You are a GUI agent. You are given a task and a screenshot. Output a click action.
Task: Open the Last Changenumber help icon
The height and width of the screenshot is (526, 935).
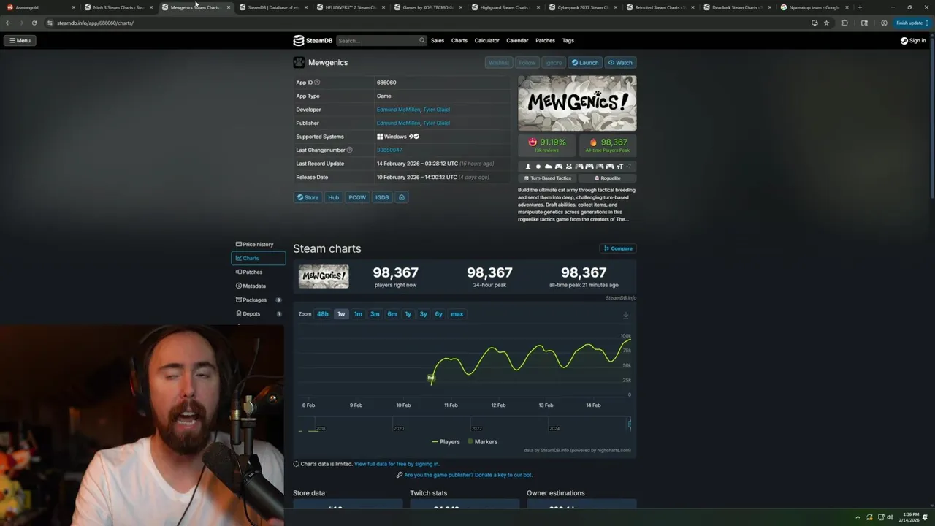(x=349, y=150)
